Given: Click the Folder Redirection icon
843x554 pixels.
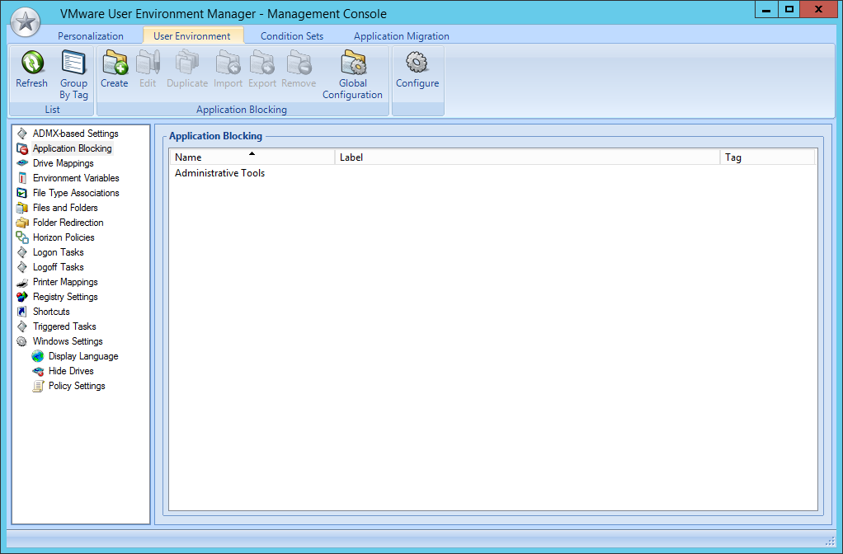Looking at the screenshot, I should [x=22, y=223].
